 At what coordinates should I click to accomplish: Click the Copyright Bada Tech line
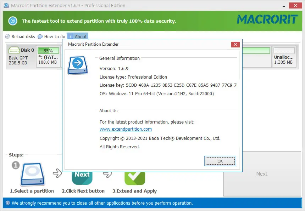[x=160, y=138]
